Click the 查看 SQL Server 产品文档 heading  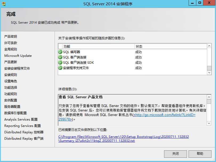[x=81, y=97]
